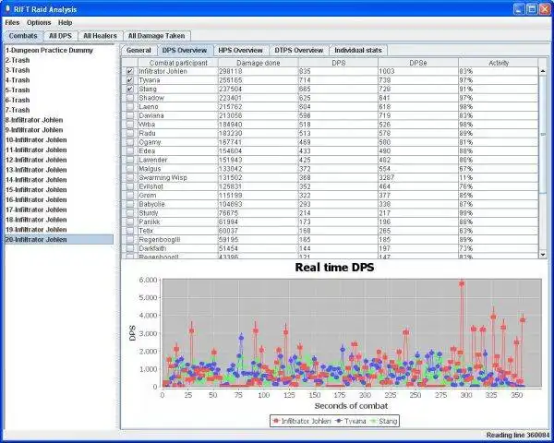Click Sturdy's activity value 99%
The width and height of the screenshot is (554, 443).
[x=466, y=213]
